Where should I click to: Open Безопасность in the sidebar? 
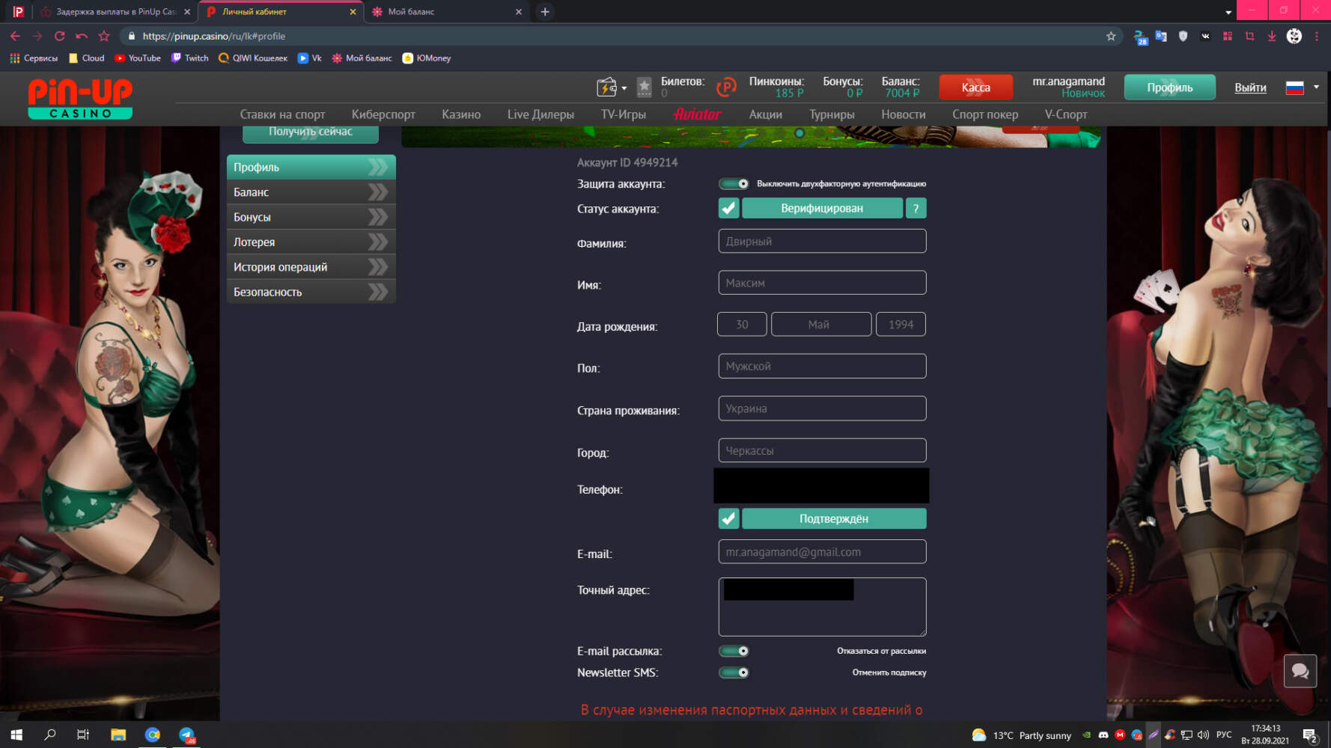click(x=311, y=292)
